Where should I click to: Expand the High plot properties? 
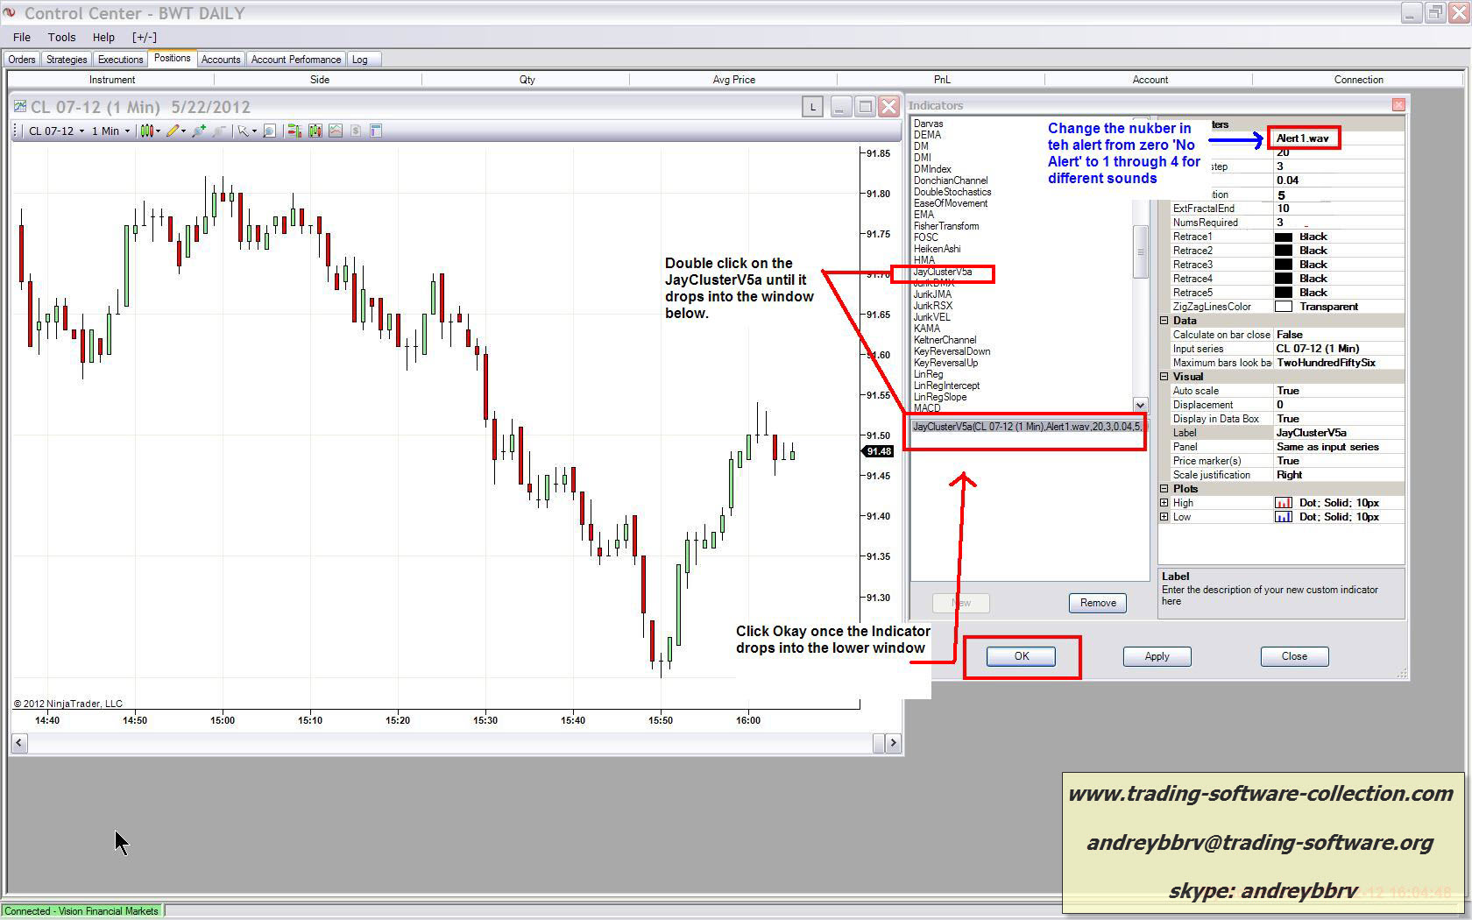[x=1164, y=503]
